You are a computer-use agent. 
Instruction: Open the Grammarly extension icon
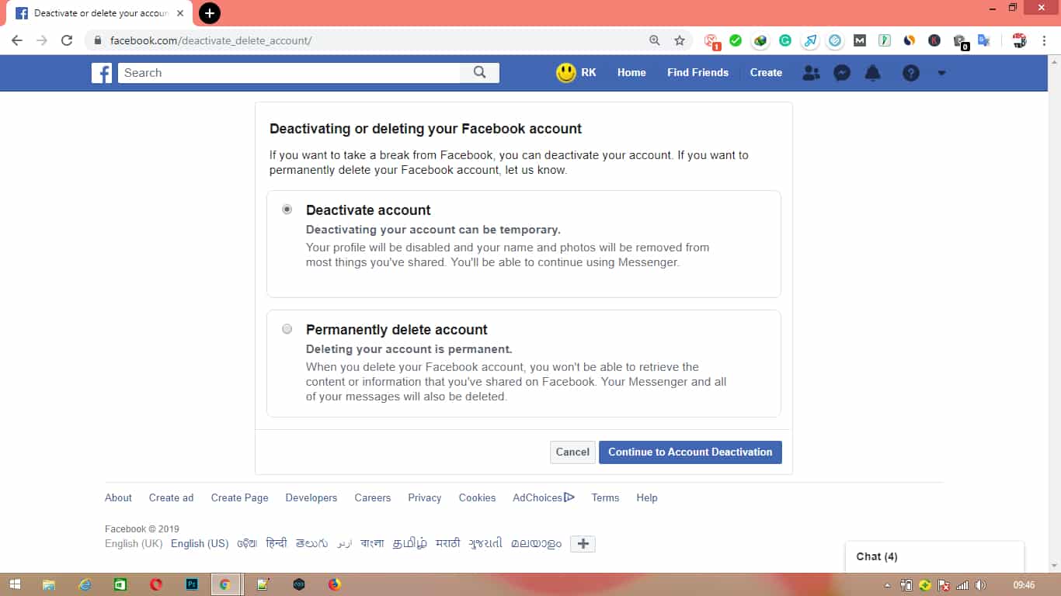pyautogui.click(x=785, y=40)
